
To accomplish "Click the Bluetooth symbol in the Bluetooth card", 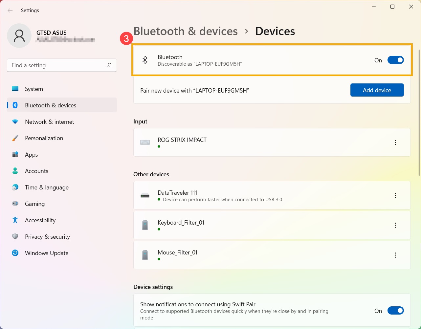I will (145, 60).
